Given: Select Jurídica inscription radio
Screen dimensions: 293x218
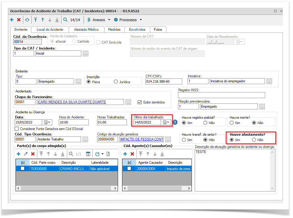Looking at the screenshot, I should click(x=116, y=82).
